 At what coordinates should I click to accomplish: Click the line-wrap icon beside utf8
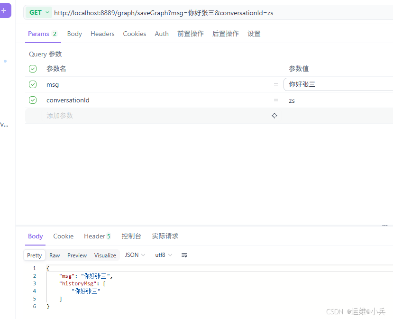tap(184, 255)
